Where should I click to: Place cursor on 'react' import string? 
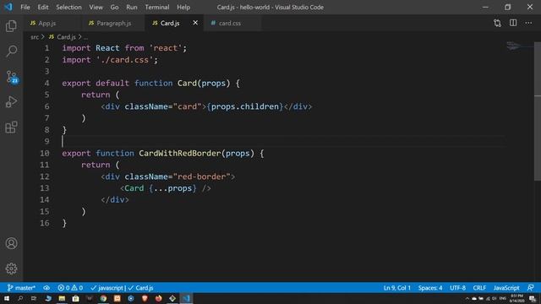click(166, 48)
